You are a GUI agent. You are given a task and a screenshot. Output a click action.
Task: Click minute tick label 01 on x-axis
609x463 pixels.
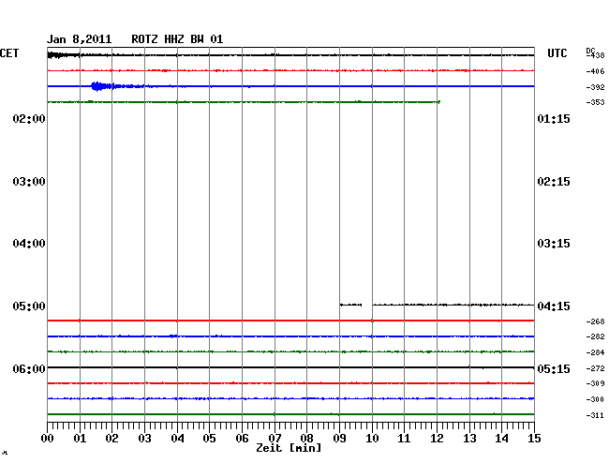tap(80, 439)
